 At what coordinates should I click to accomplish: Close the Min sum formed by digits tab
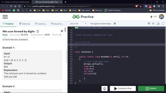pyautogui.click(x=61, y=2)
